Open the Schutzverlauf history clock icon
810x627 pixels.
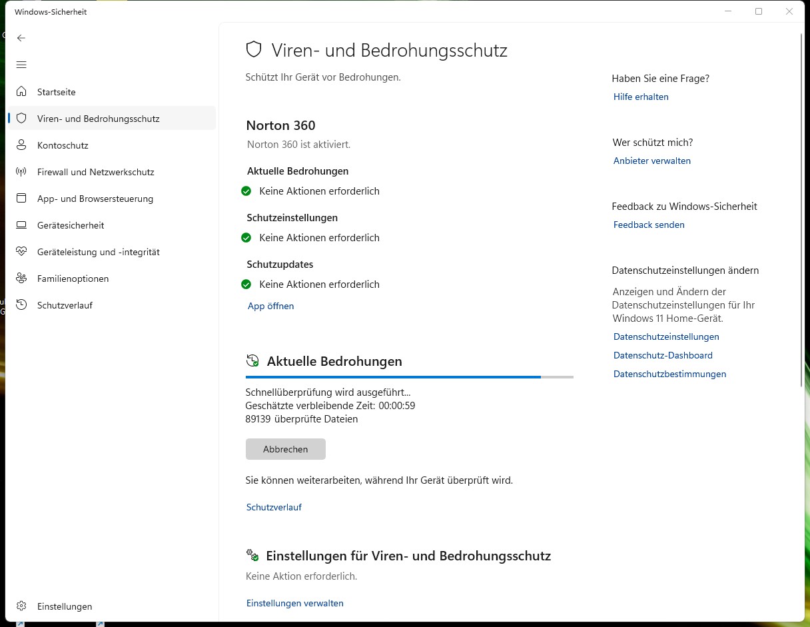pyautogui.click(x=21, y=305)
